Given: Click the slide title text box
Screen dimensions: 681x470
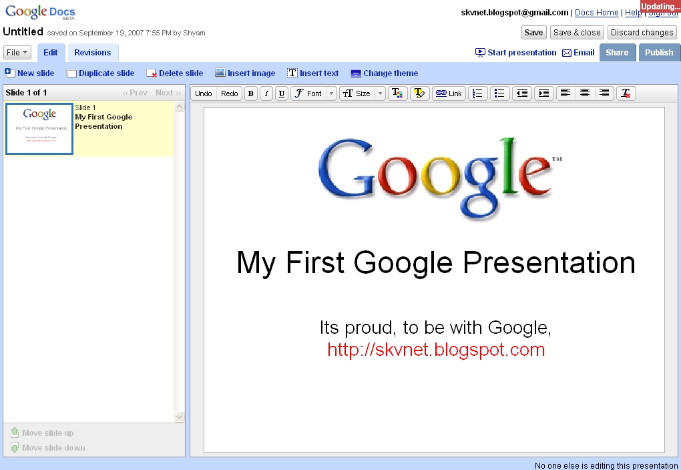Looking at the screenshot, I should tap(435, 263).
